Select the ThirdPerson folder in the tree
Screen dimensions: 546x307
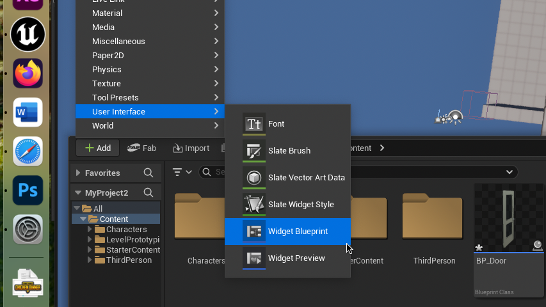point(129,260)
